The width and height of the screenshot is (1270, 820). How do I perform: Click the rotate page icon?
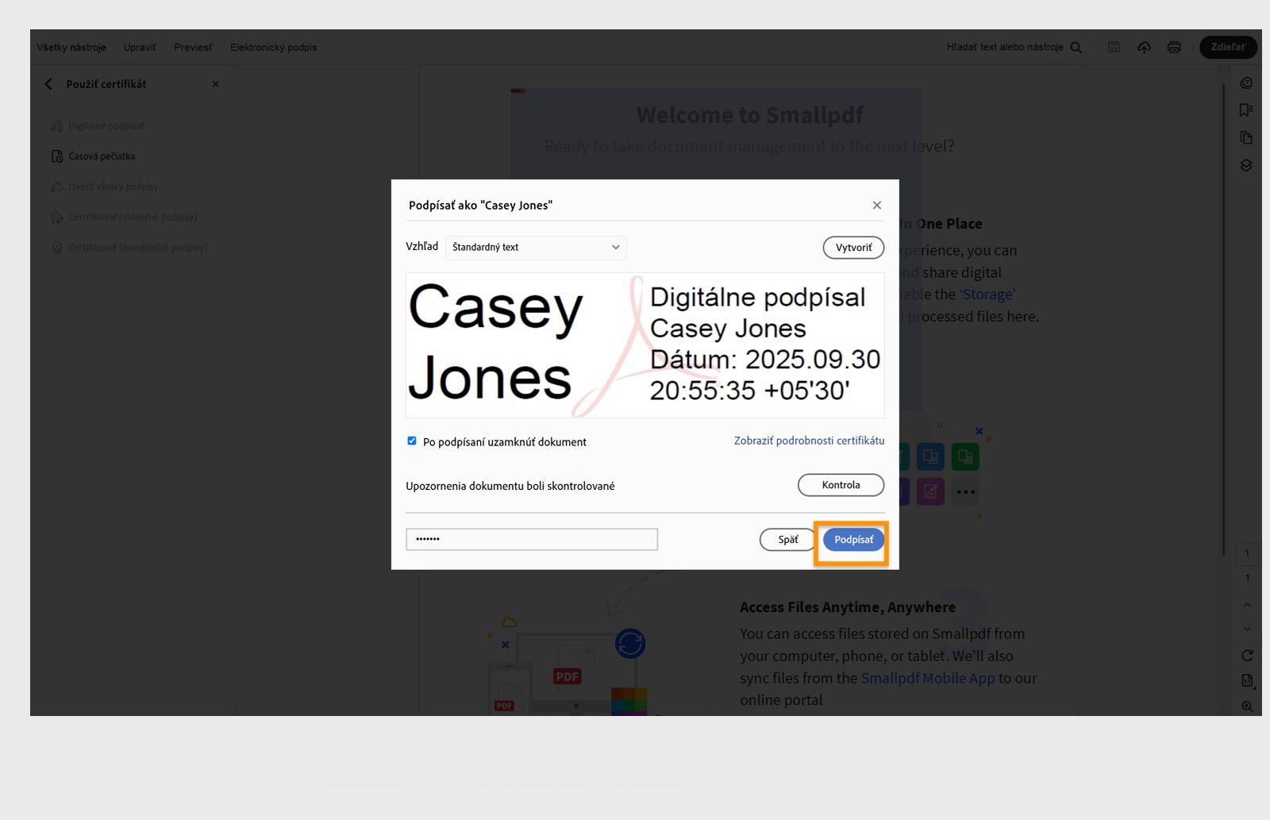(x=1247, y=656)
